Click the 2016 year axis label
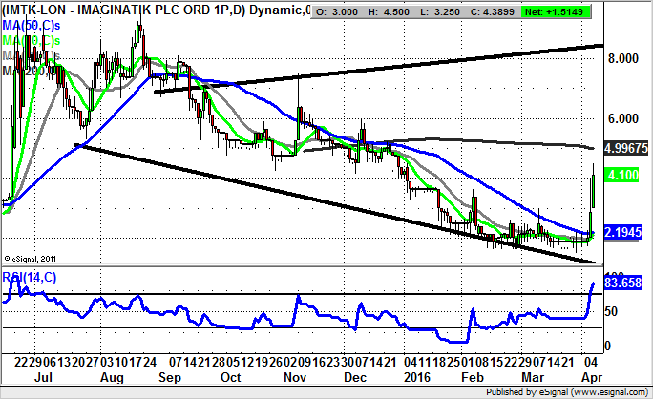 (417, 377)
